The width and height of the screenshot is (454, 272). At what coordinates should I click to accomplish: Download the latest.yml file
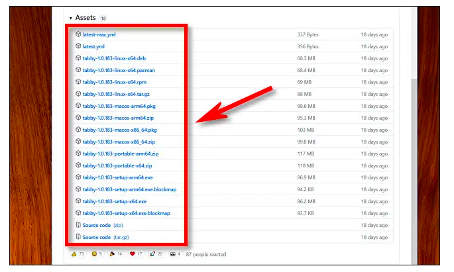pos(93,46)
